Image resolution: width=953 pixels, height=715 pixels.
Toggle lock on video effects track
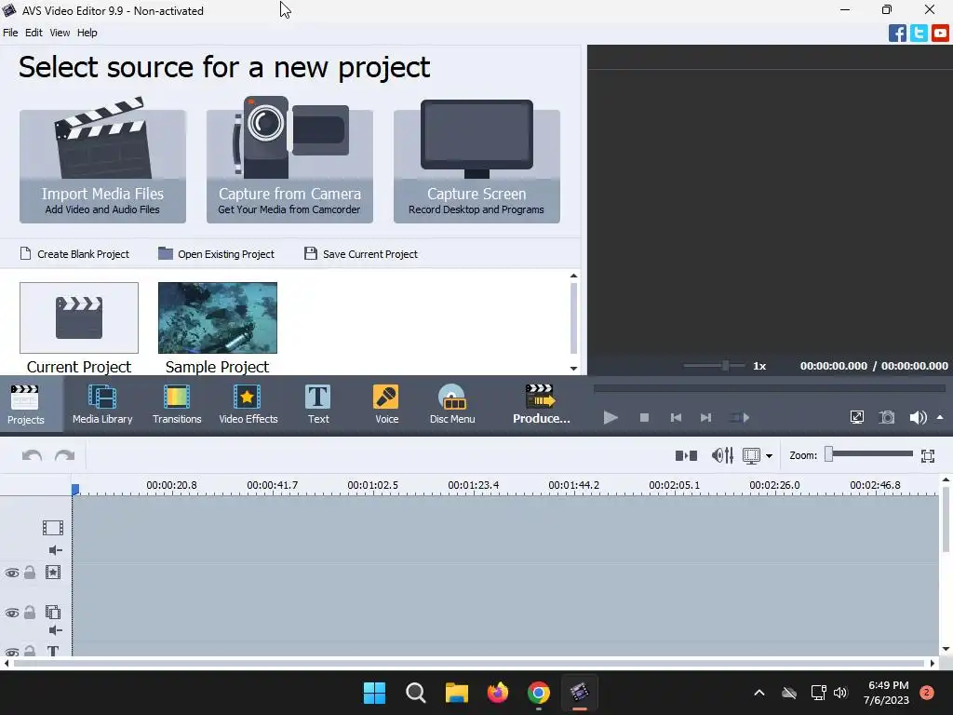coord(29,573)
